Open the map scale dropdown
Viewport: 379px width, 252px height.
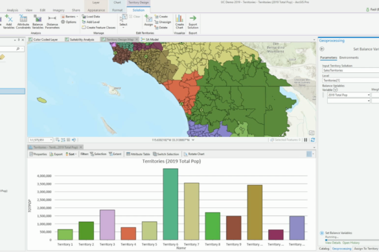51,140
